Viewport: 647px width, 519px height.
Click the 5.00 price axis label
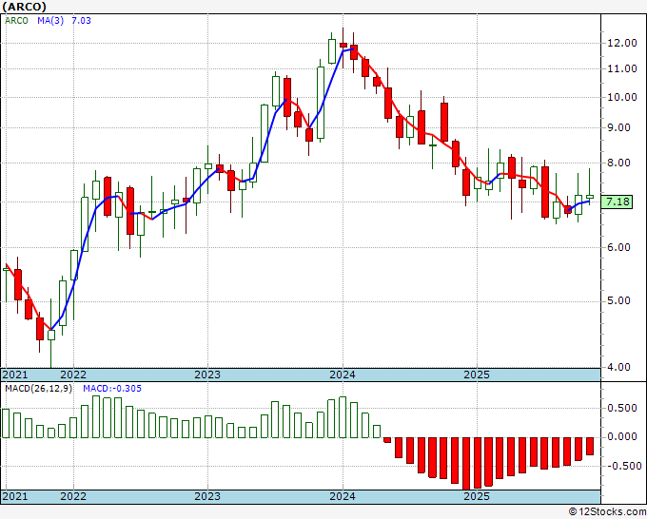tap(618, 301)
